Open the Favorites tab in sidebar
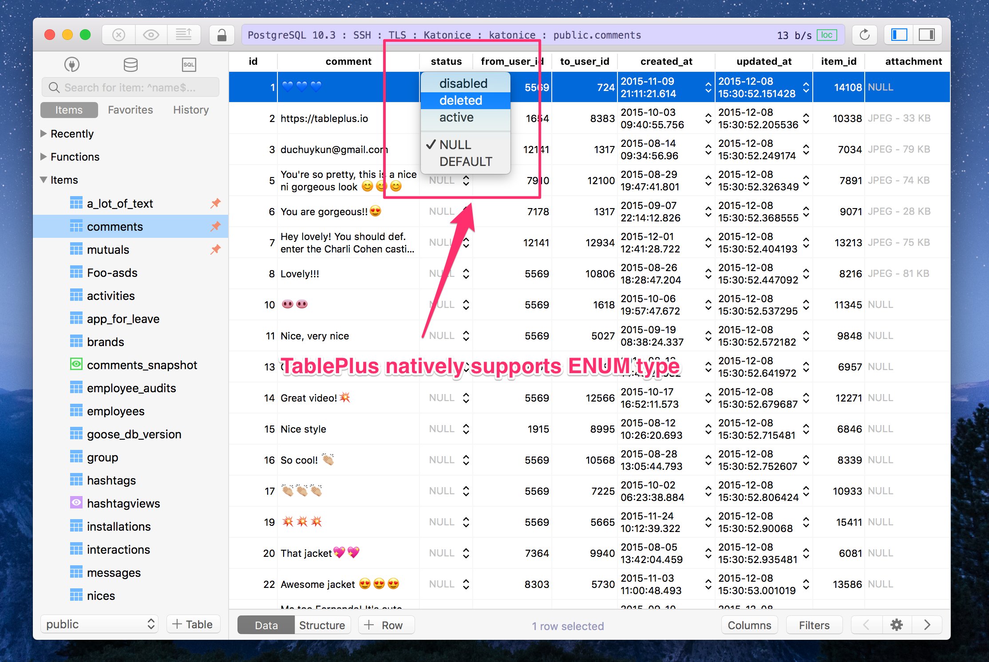 pos(130,110)
